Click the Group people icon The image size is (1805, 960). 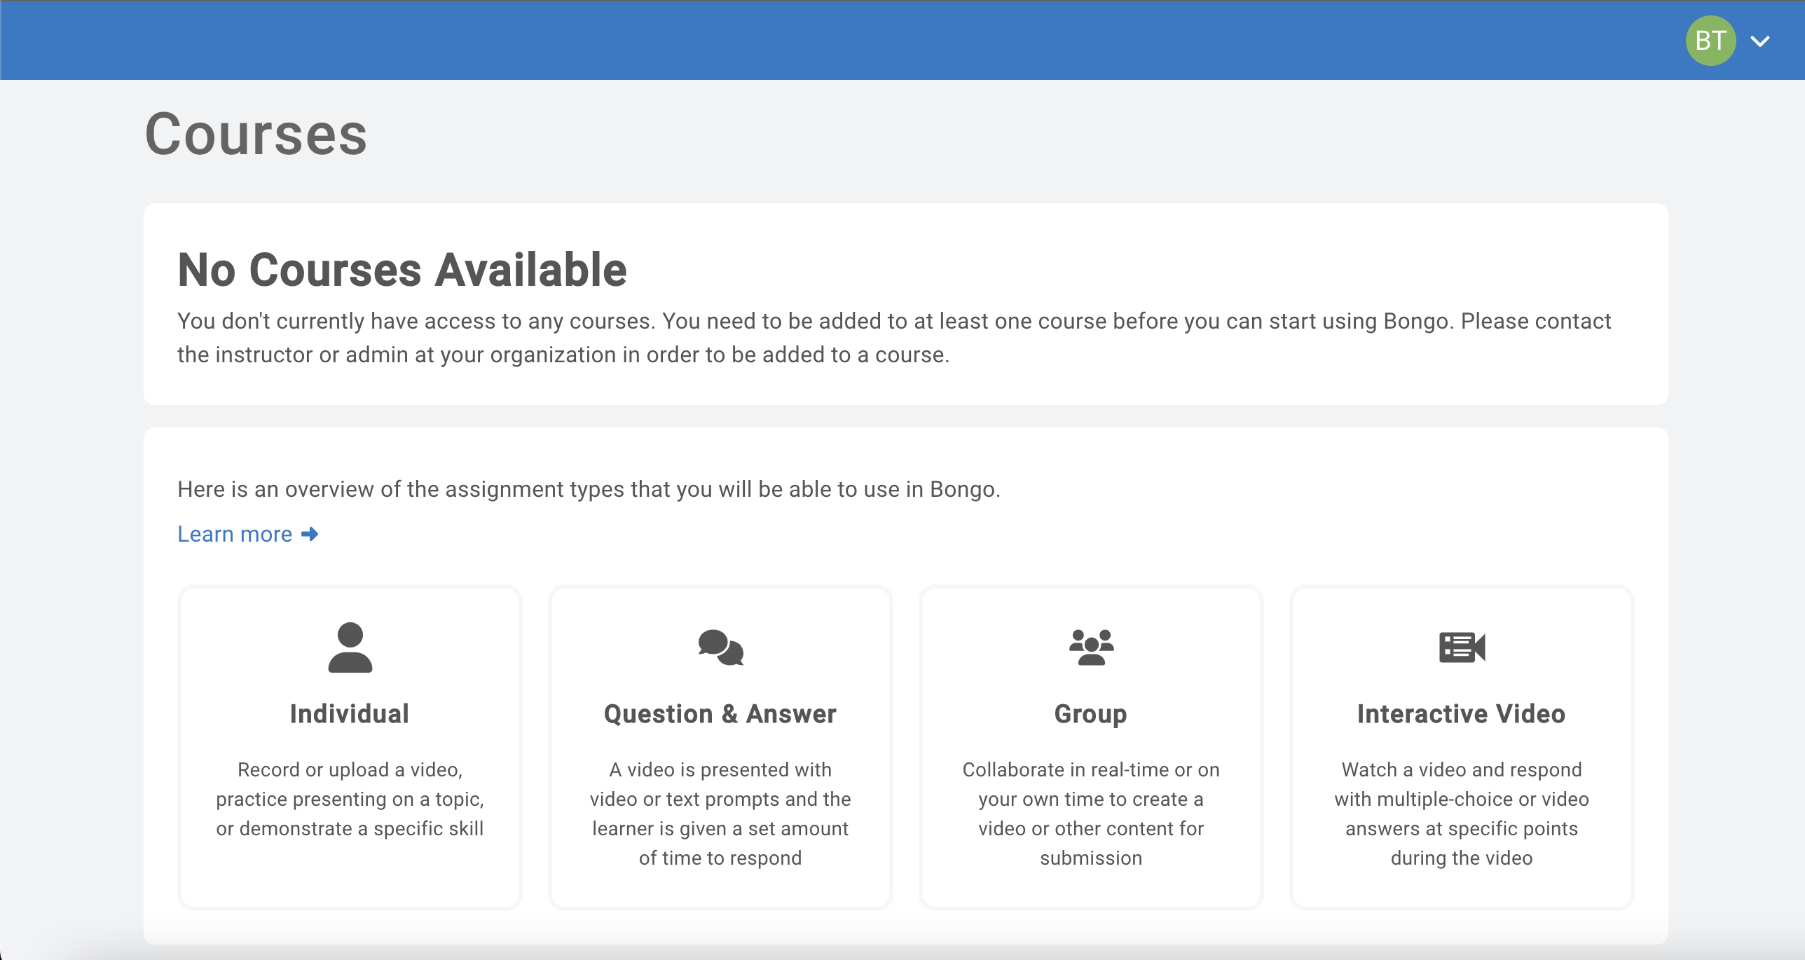pyautogui.click(x=1091, y=647)
